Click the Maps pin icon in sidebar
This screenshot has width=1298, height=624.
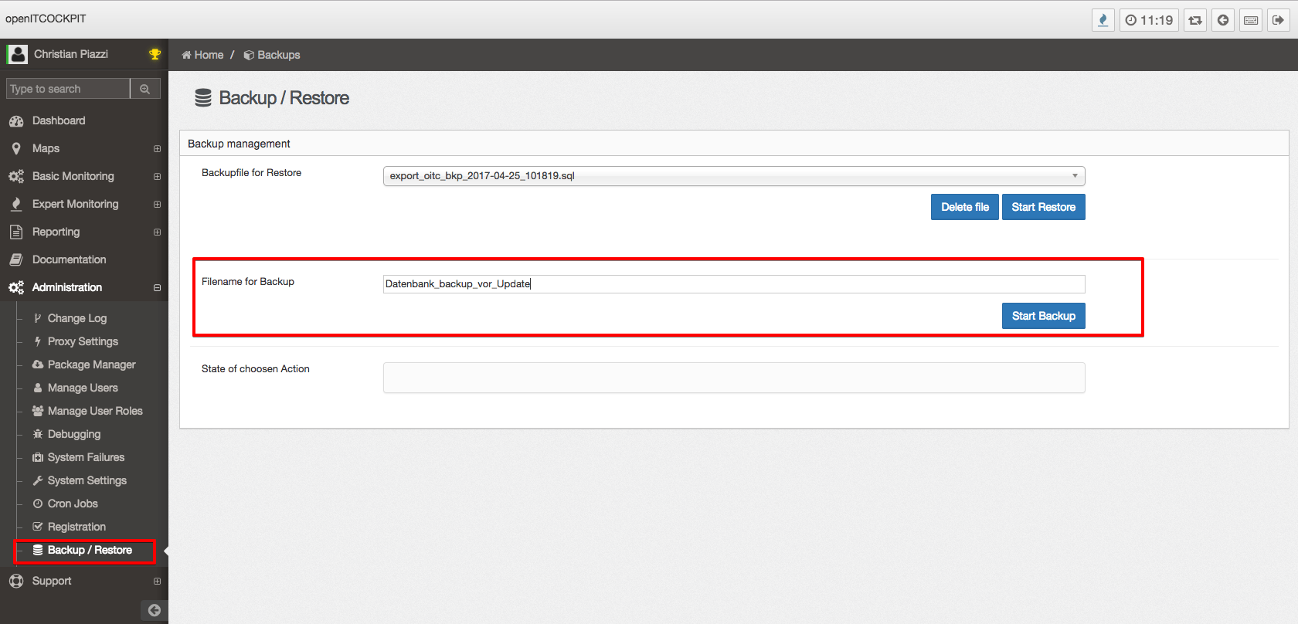point(16,148)
